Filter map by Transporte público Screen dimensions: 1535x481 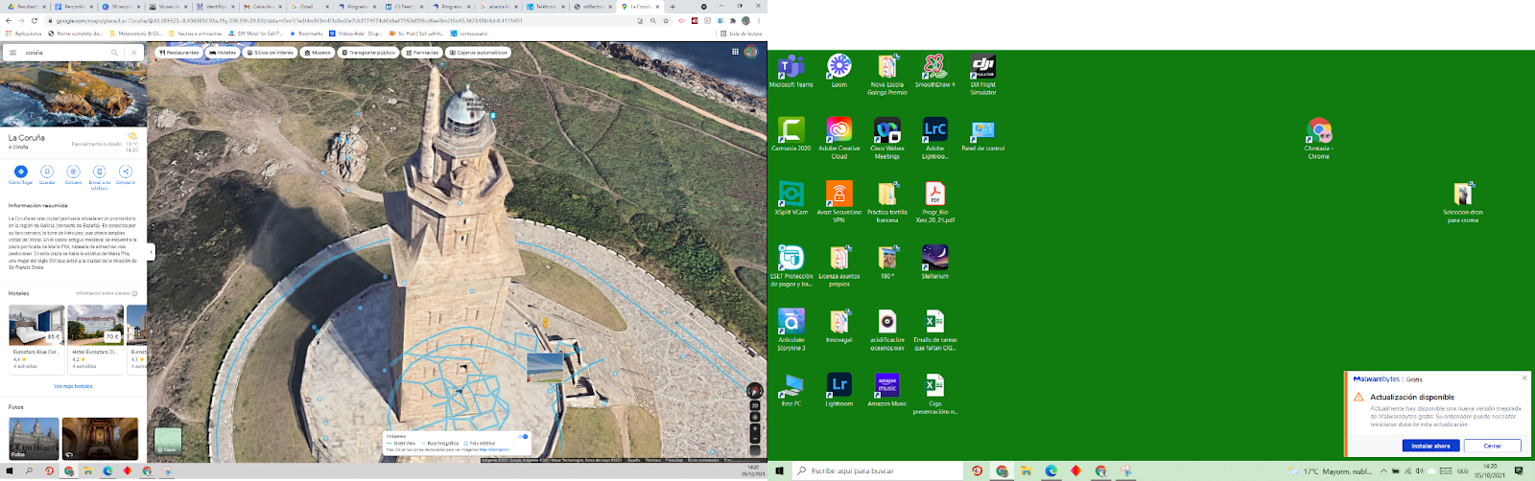[368, 53]
